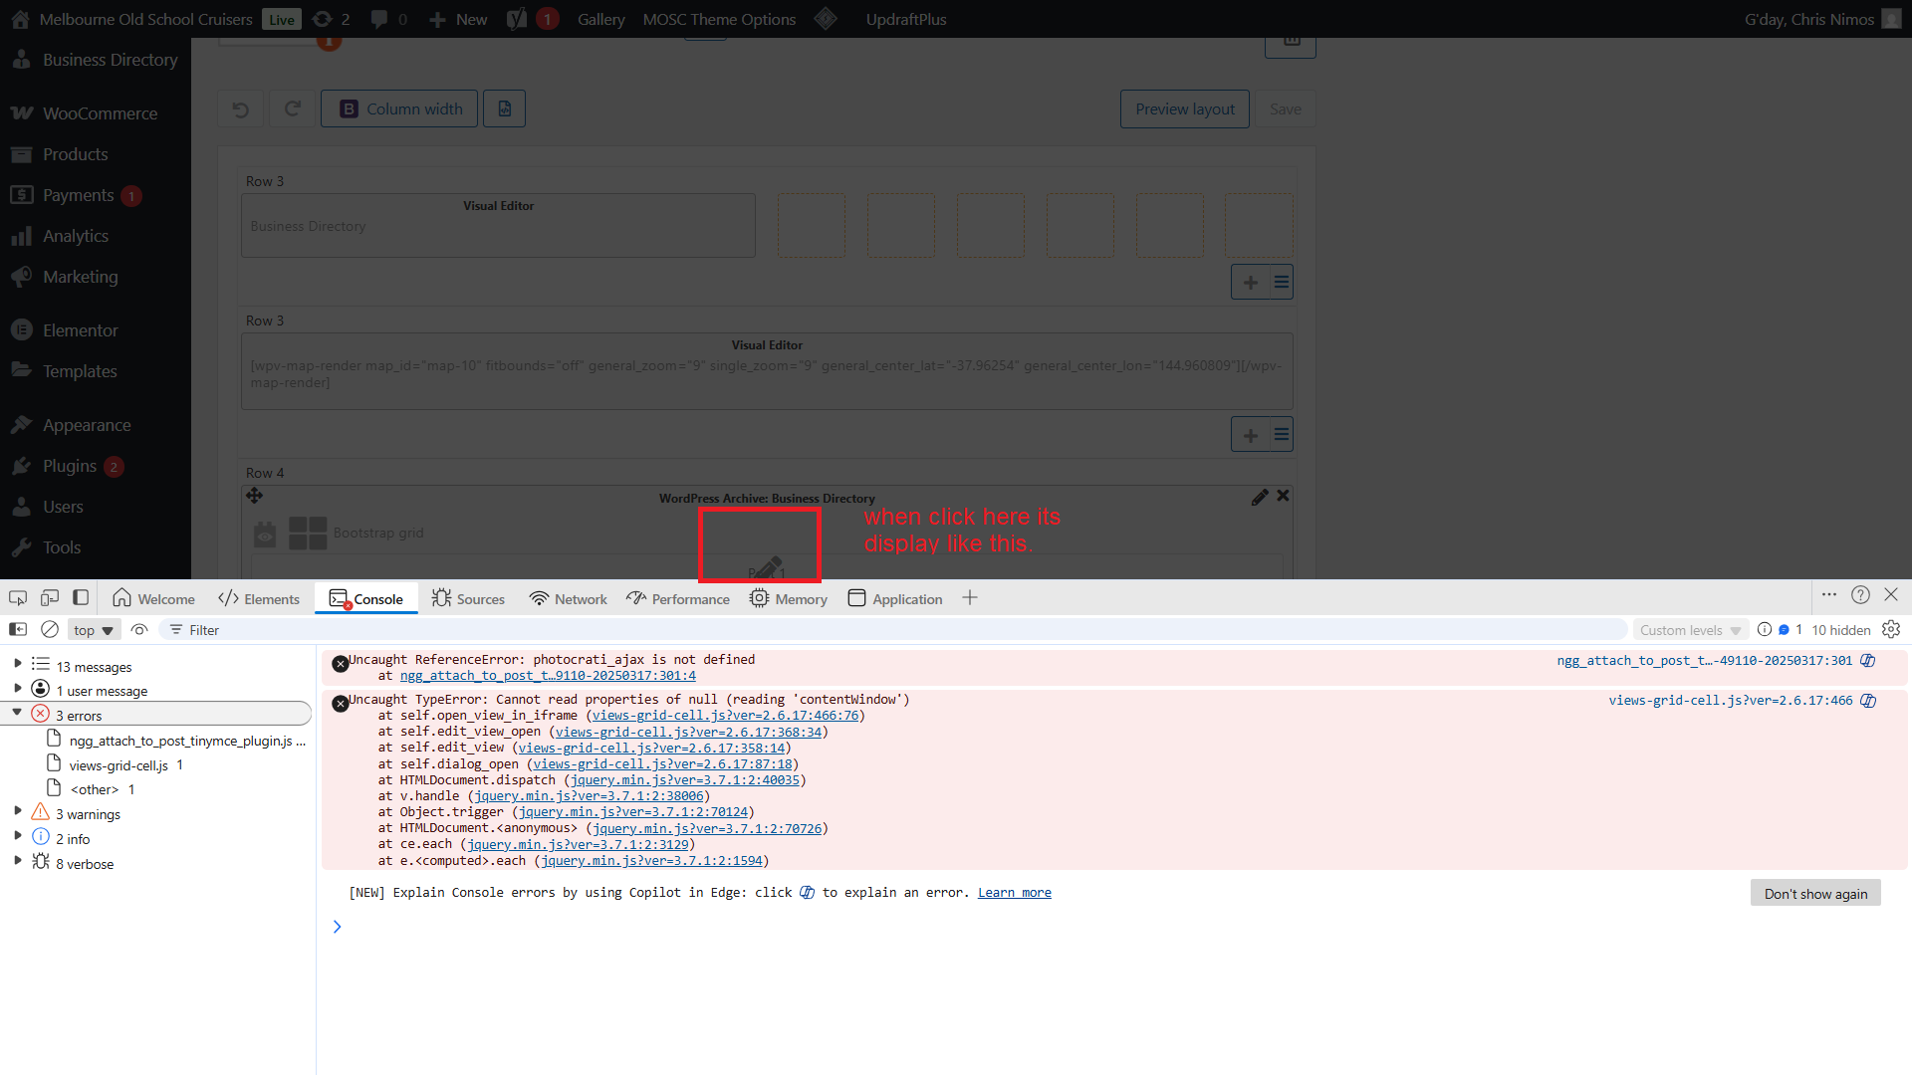The height and width of the screenshot is (1075, 1912).
Task: Click the undo arrow button
Action: [241, 109]
